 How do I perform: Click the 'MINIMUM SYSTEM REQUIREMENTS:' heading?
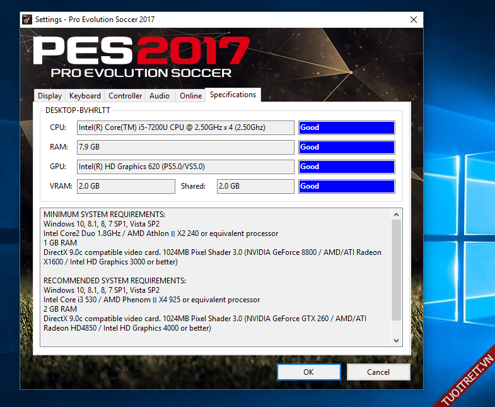104,215
